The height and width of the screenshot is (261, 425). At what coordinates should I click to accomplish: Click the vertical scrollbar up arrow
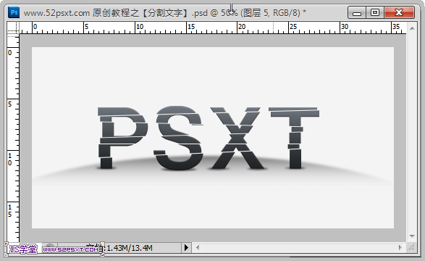pos(412,28)
